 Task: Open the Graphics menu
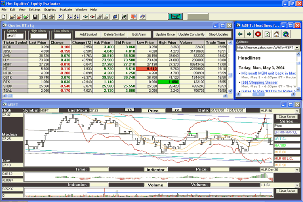click(x=50, y=9)
